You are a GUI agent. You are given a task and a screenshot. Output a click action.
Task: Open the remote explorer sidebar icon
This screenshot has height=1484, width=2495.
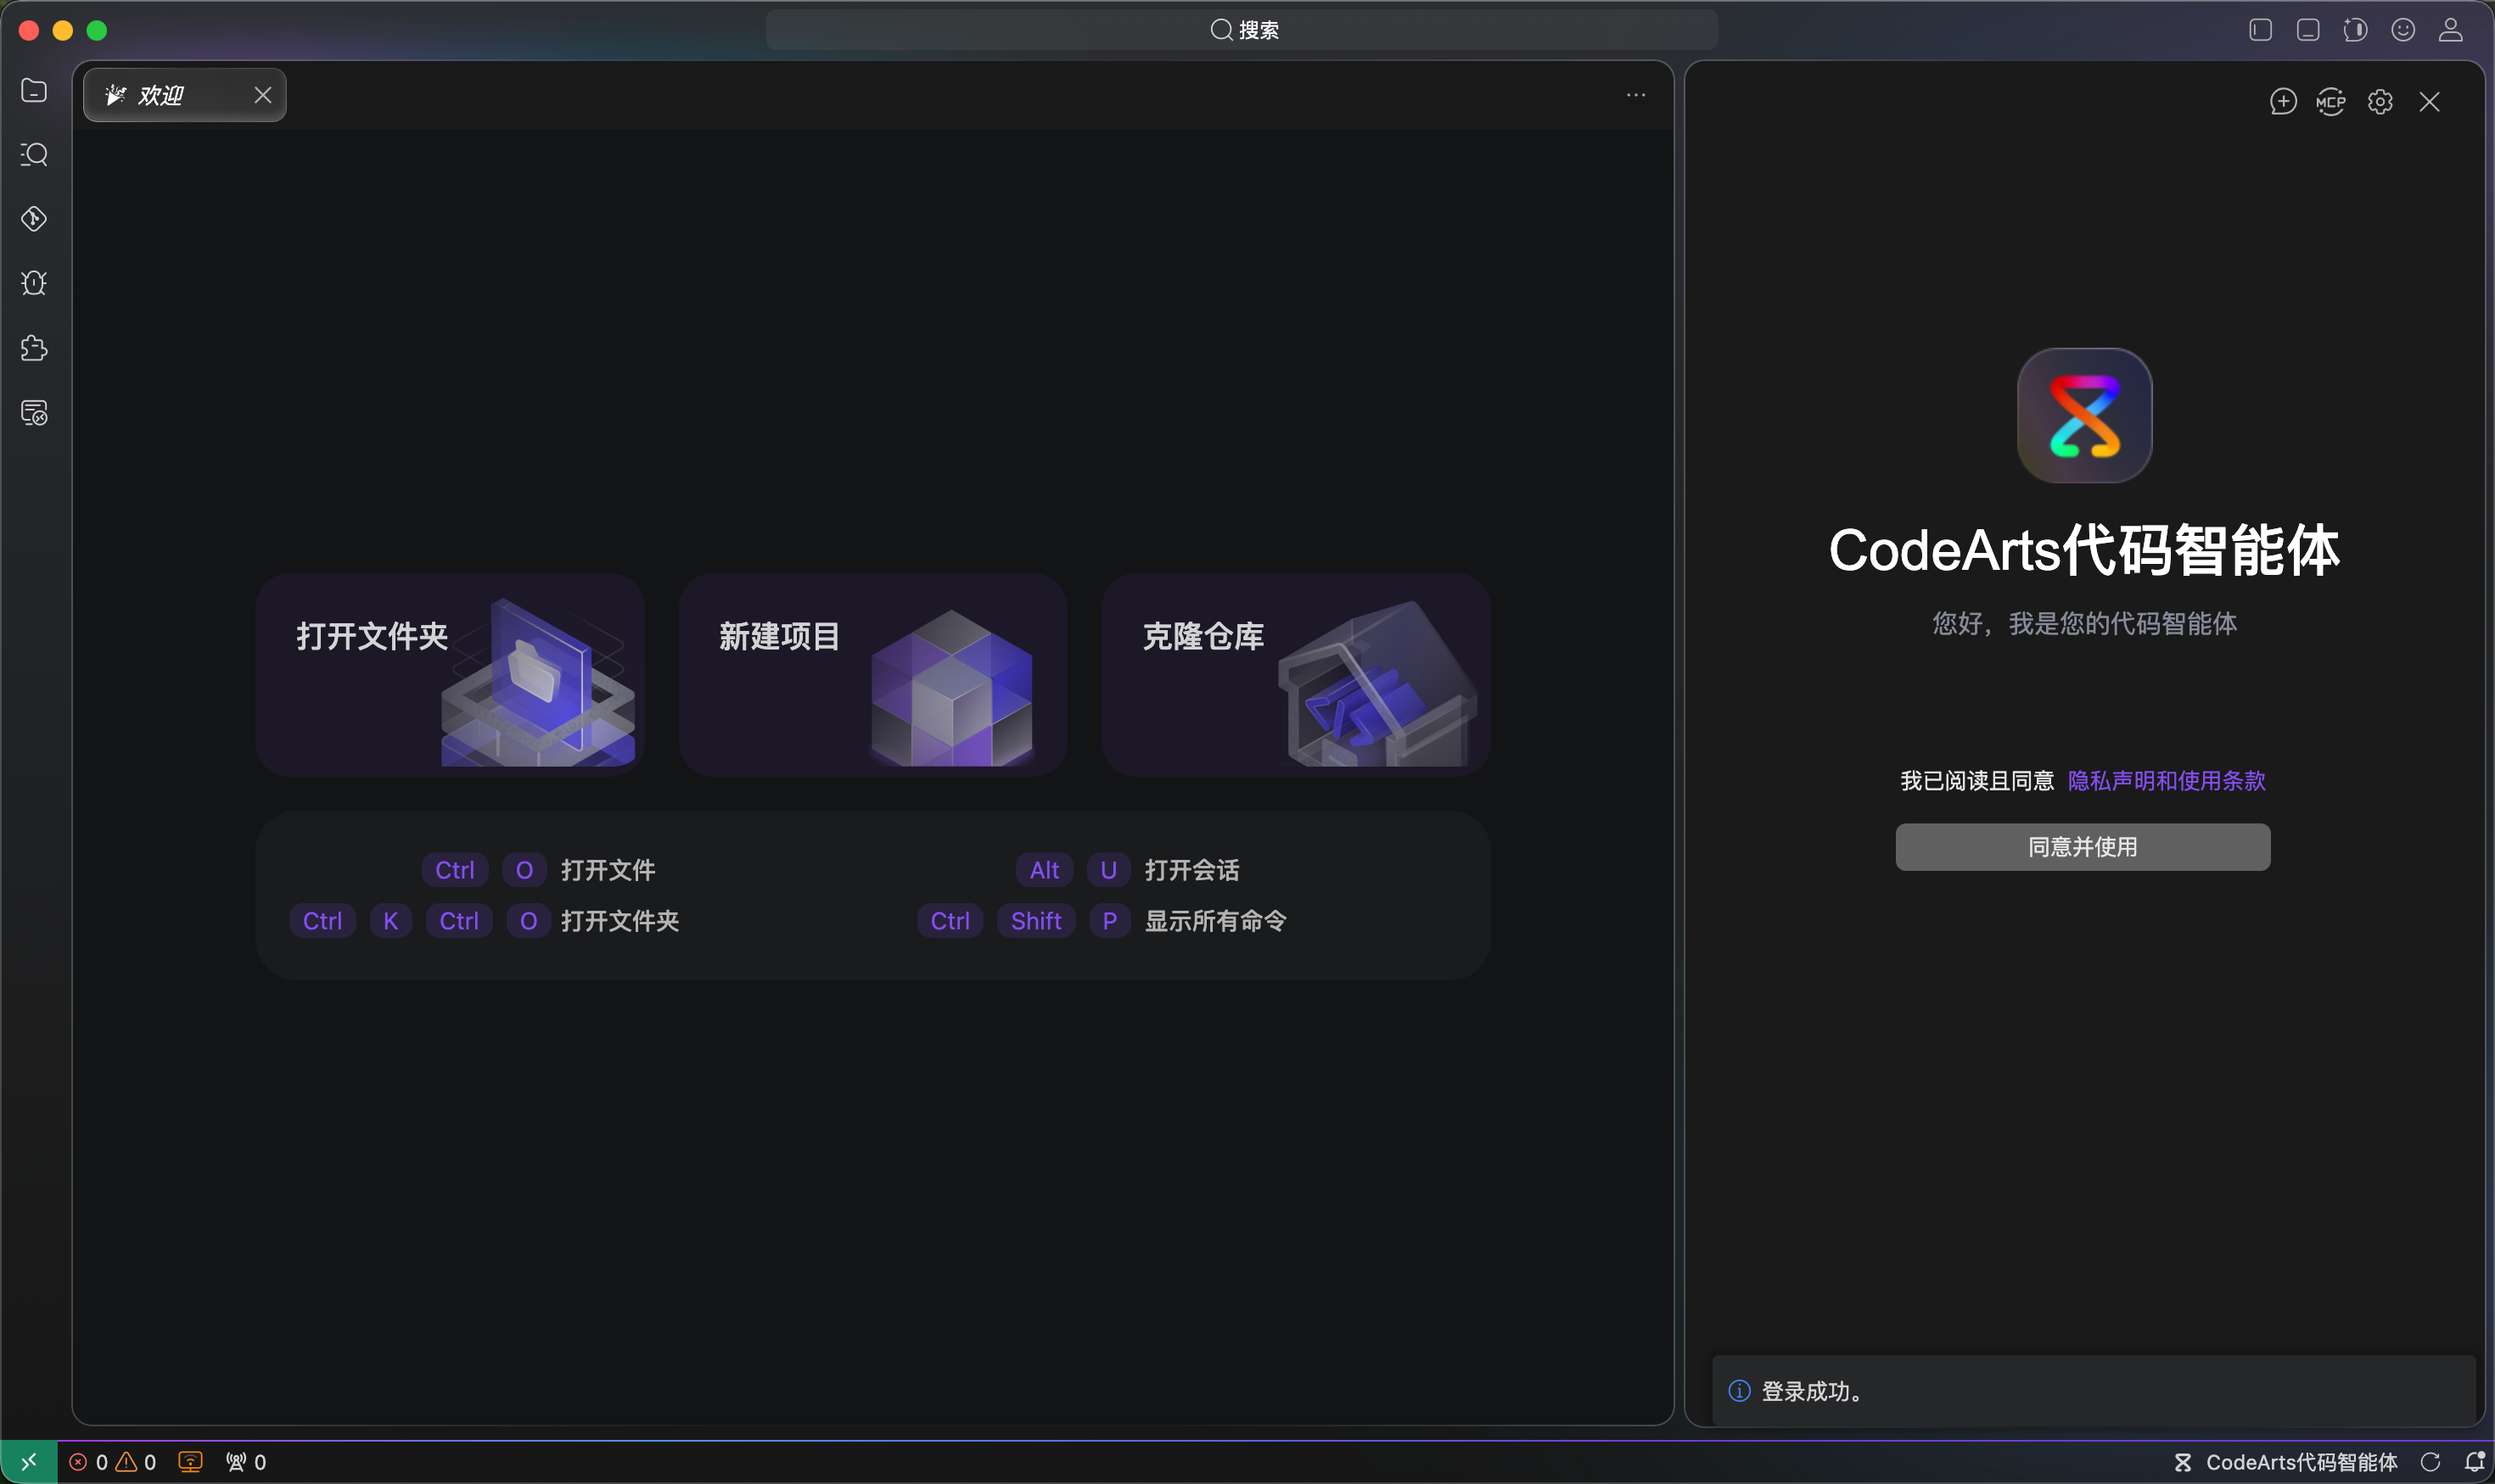[x=34, y=412]
